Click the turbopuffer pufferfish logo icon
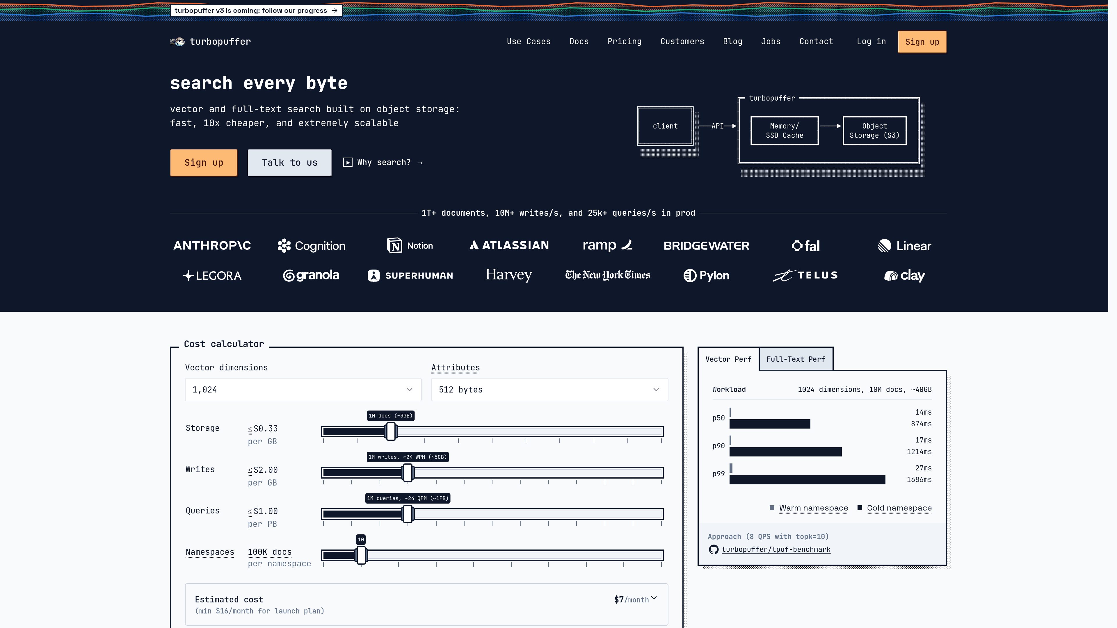The image size is (1117, 628). [177, 42]
